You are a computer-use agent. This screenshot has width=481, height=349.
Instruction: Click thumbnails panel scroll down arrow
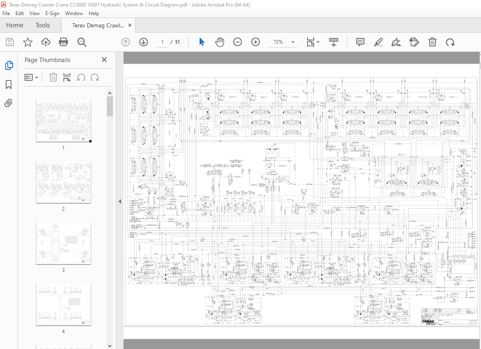(110, 346)
